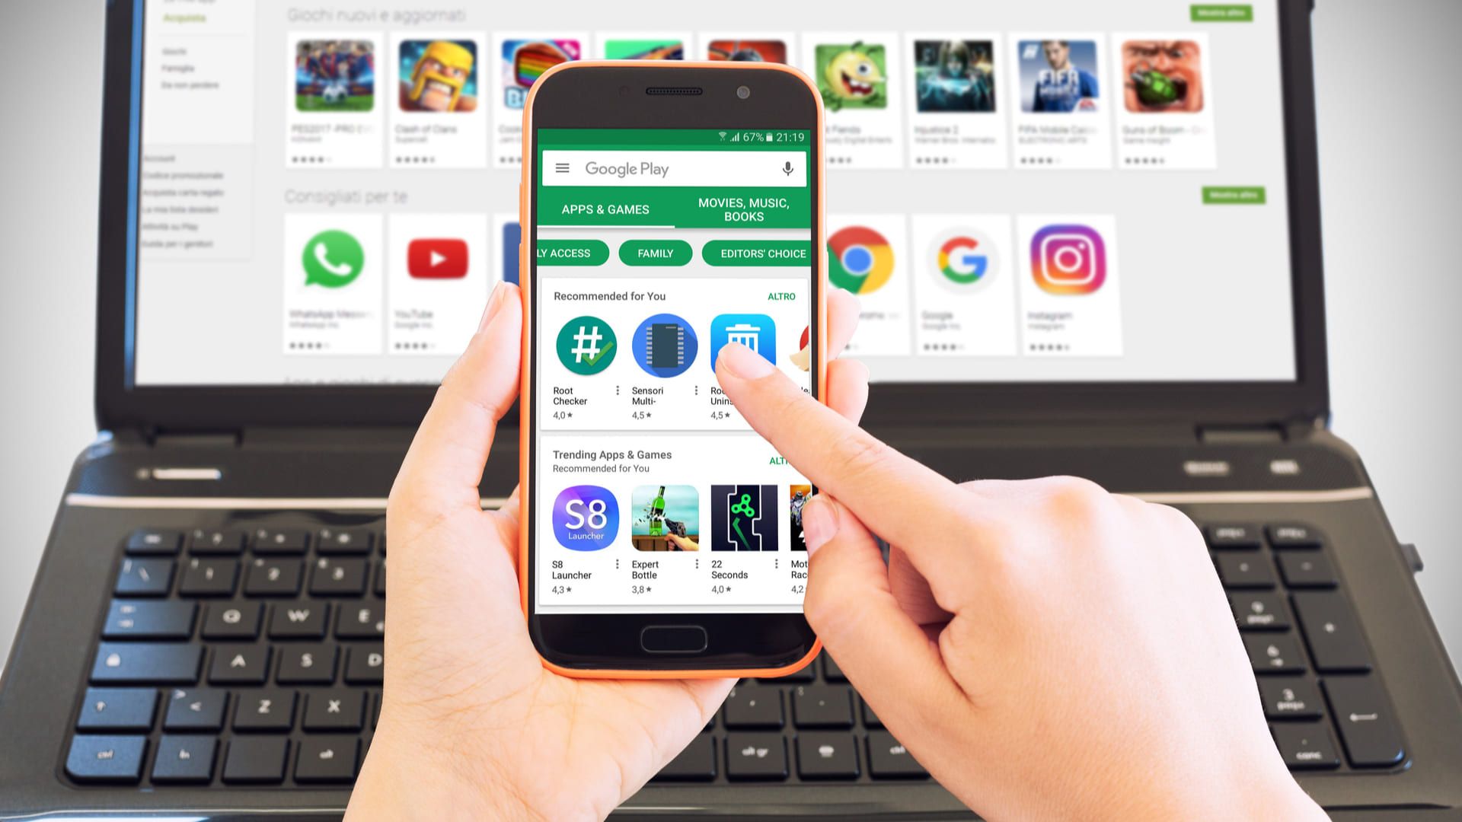This screenshot has height=822, width=1462.
Task: Tap the voice search microphone icon
Action: click(x=788, y=167)
